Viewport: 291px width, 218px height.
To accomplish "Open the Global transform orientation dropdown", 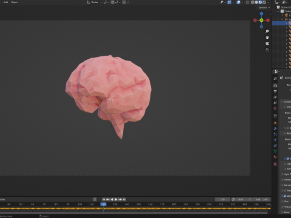I will click(95, 2).
